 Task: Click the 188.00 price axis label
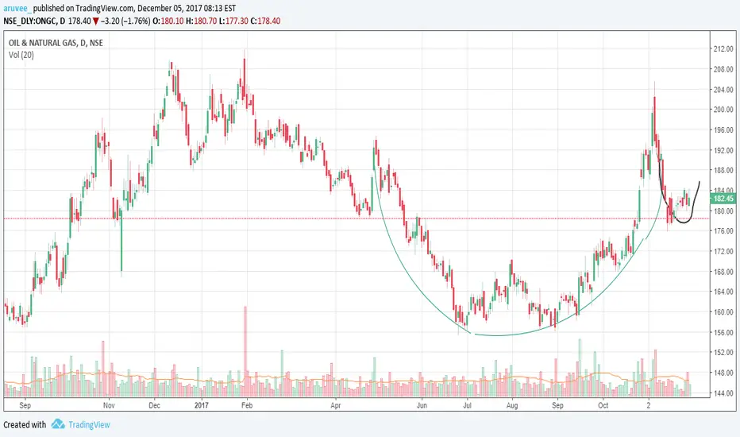click(x=723, y=170)
